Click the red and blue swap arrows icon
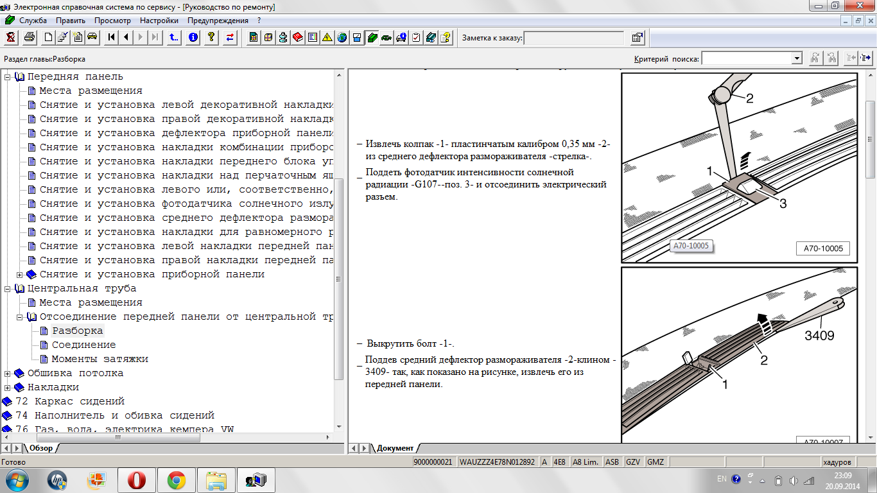This screenshot has width=877, height=493. tap(230, 37)
